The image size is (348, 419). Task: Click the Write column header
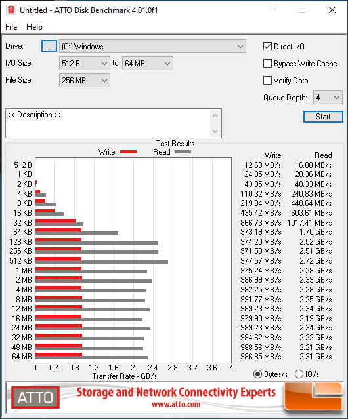tap(273, 155)
